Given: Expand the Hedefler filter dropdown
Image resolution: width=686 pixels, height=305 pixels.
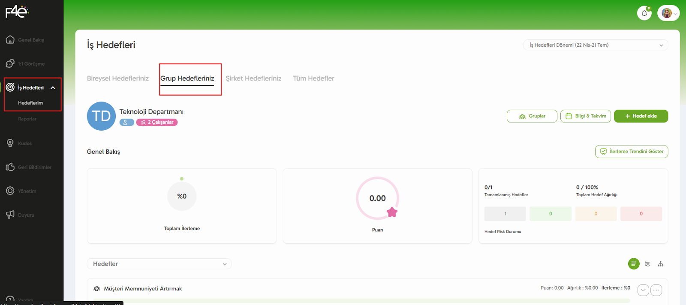Looking at the screenshot, I should pyautogui.click(x=159, y=264).
